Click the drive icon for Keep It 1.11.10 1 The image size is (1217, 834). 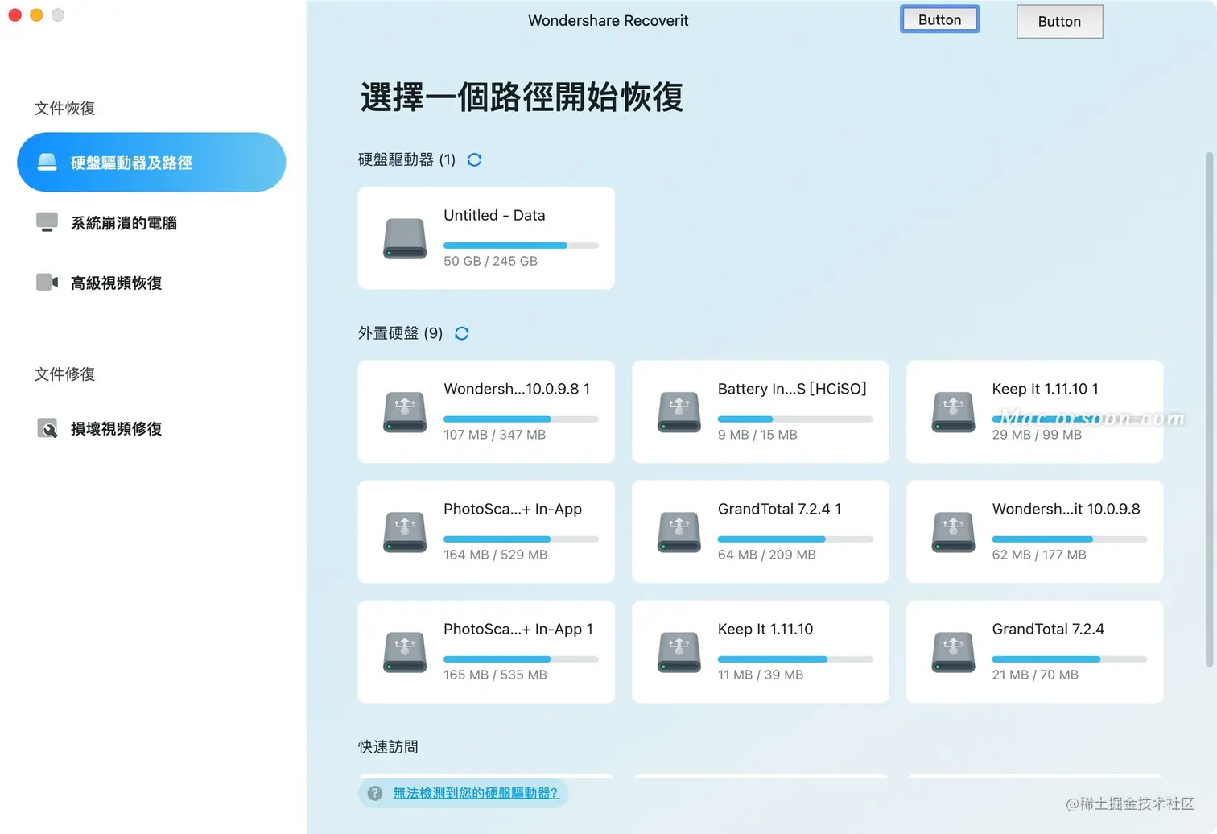(954, 412)
